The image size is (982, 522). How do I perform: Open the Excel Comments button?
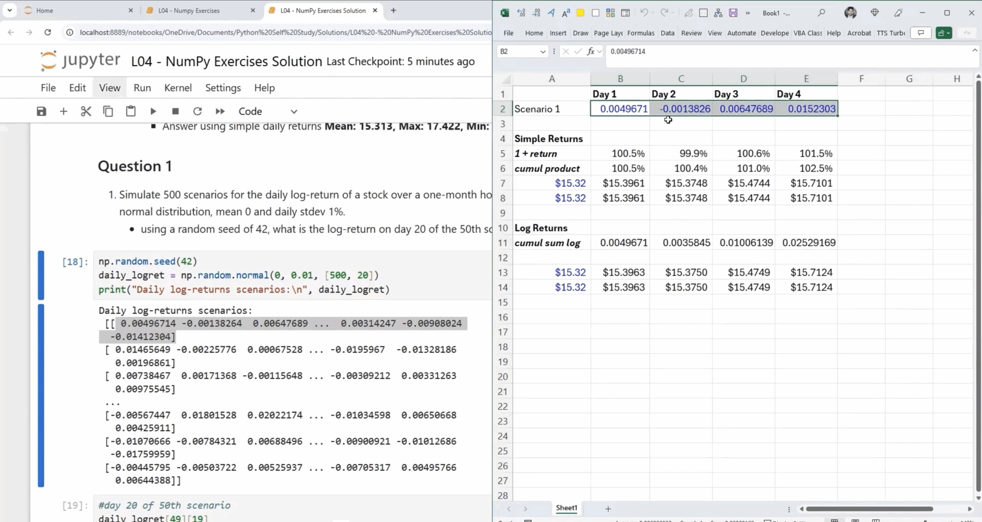click(921, 33)
